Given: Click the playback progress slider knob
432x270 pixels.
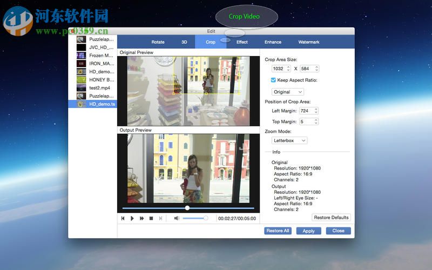Looking at the screenshot, I should pos(187,208).
